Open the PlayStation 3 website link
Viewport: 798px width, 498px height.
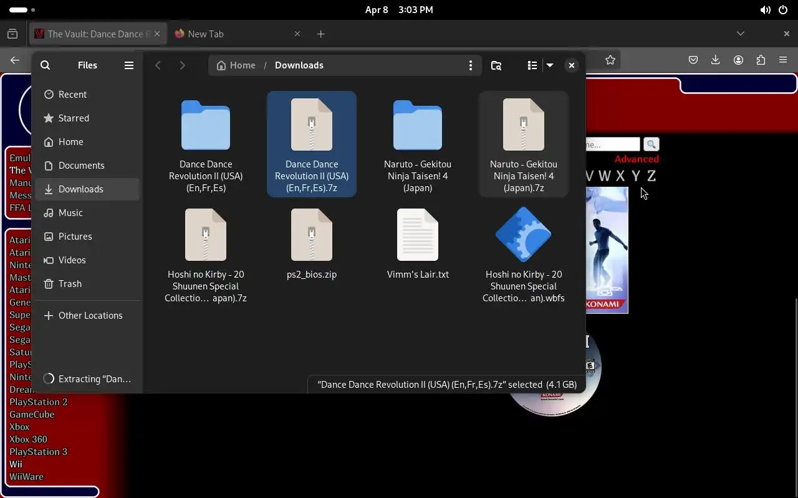tap(38, 452)
